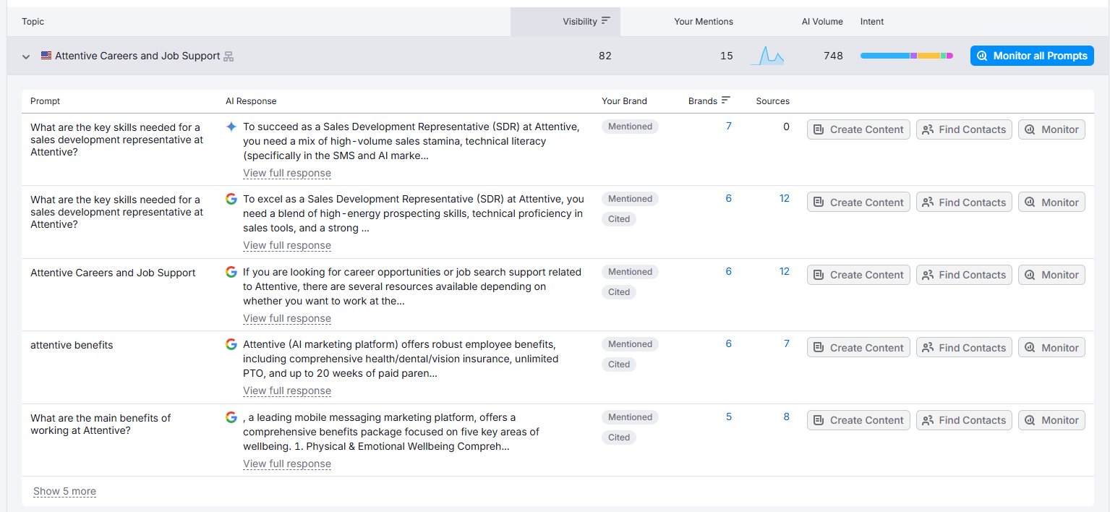Click the 'attentive benefits' prompt text
The width and height of the screenshot is (1110, 512).
pyautogui.click(x=72, y=345)
